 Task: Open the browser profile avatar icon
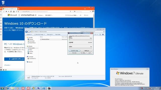[93, 11]
